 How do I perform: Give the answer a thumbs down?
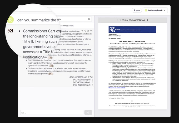pyautogui.click(x=91, y=31)
